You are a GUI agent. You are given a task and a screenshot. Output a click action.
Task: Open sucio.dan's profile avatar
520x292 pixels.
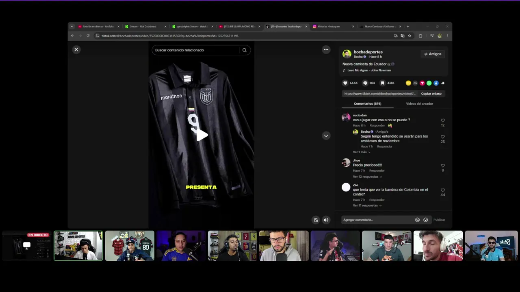pos(346,118)
